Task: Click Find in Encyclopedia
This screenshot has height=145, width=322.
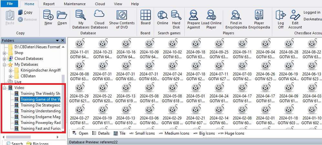Action: [x=236, y=19]
